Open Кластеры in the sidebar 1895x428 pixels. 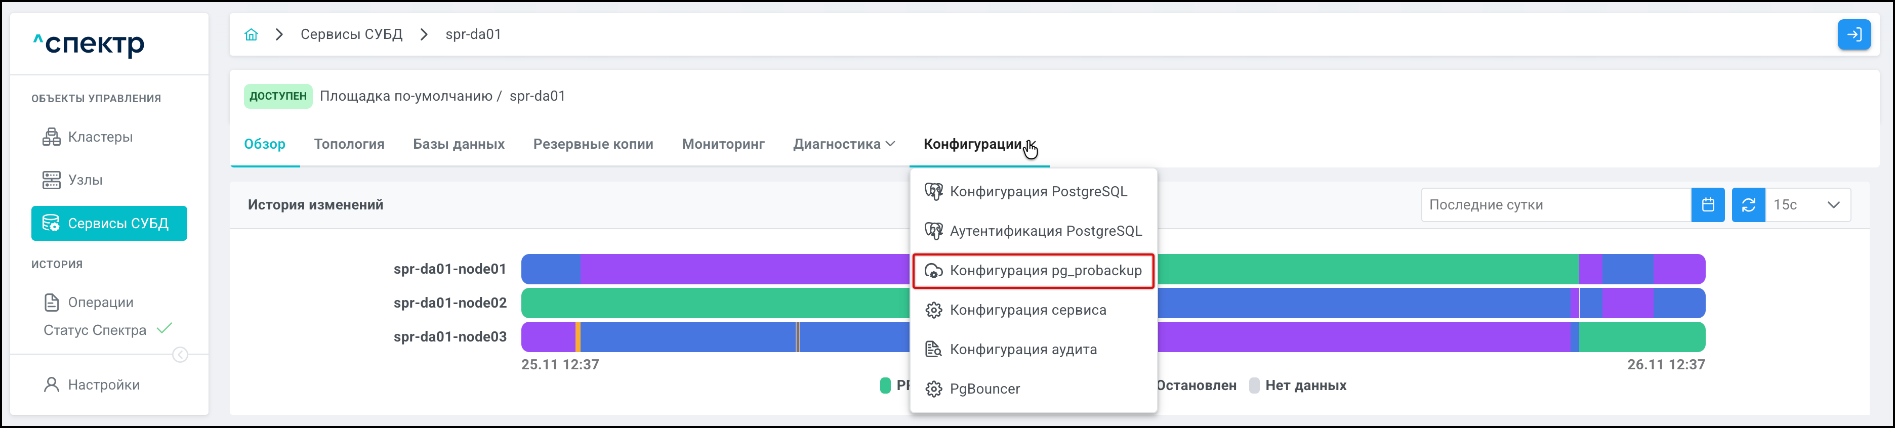[100, 138]
